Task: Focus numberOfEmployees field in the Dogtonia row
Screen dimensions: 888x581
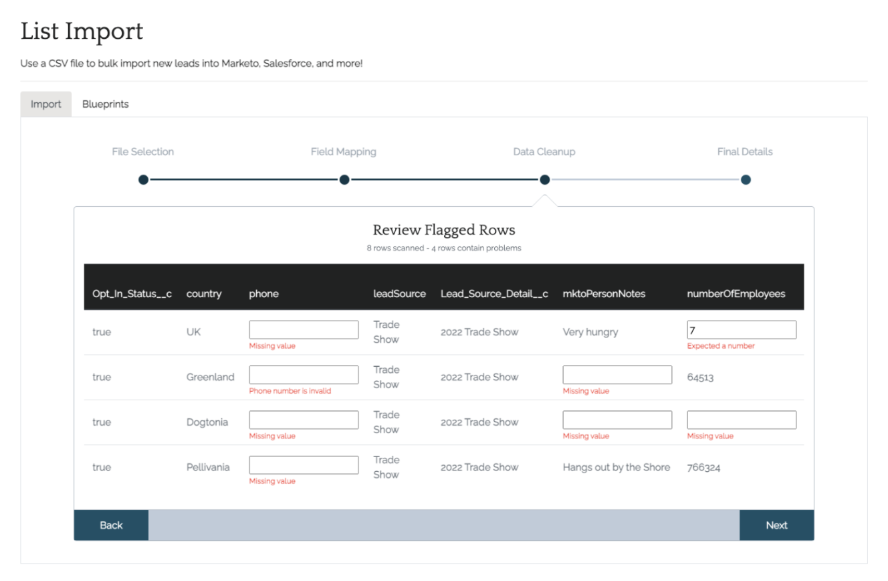Action: click(742, 420)
